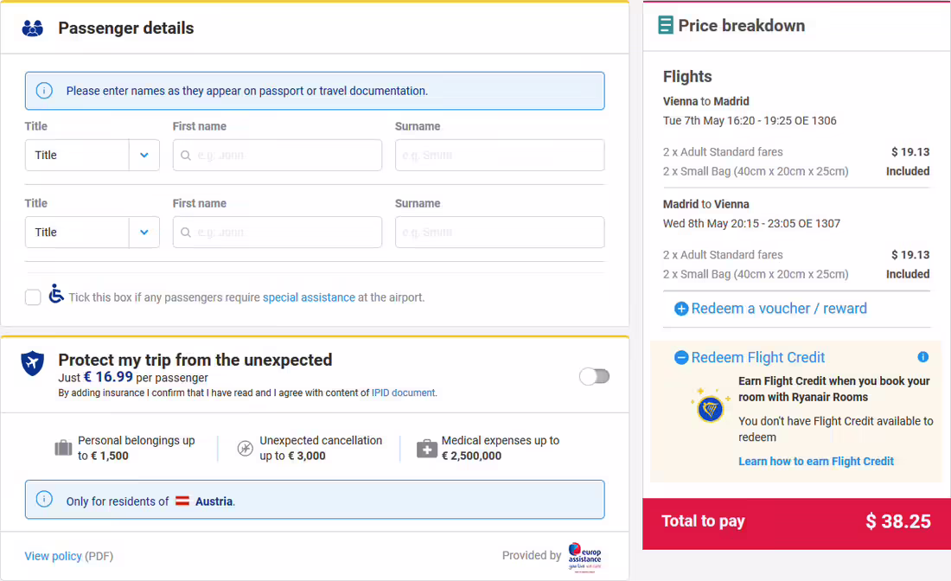The width and height of the screenshot is (951, 581).
Task: Collapse the Redeem Flight Credit section
Action: tap(758, 358)
